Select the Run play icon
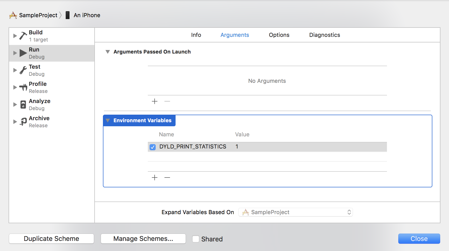 point(23,53)
